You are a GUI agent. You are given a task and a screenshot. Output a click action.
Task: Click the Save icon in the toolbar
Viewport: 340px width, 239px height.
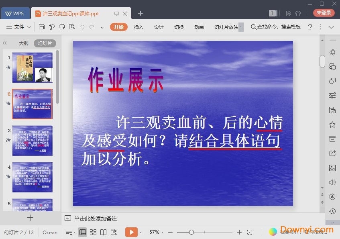[x=42, y=27]
